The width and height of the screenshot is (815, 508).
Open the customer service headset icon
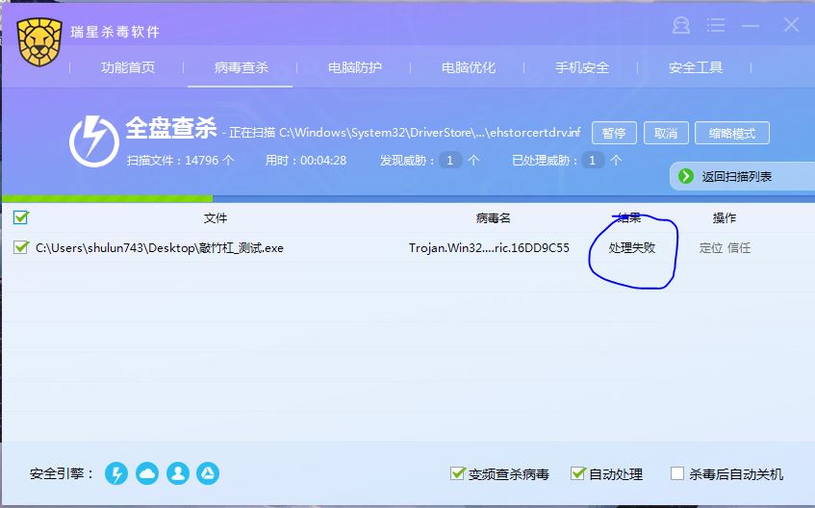(x=681, y=25)
